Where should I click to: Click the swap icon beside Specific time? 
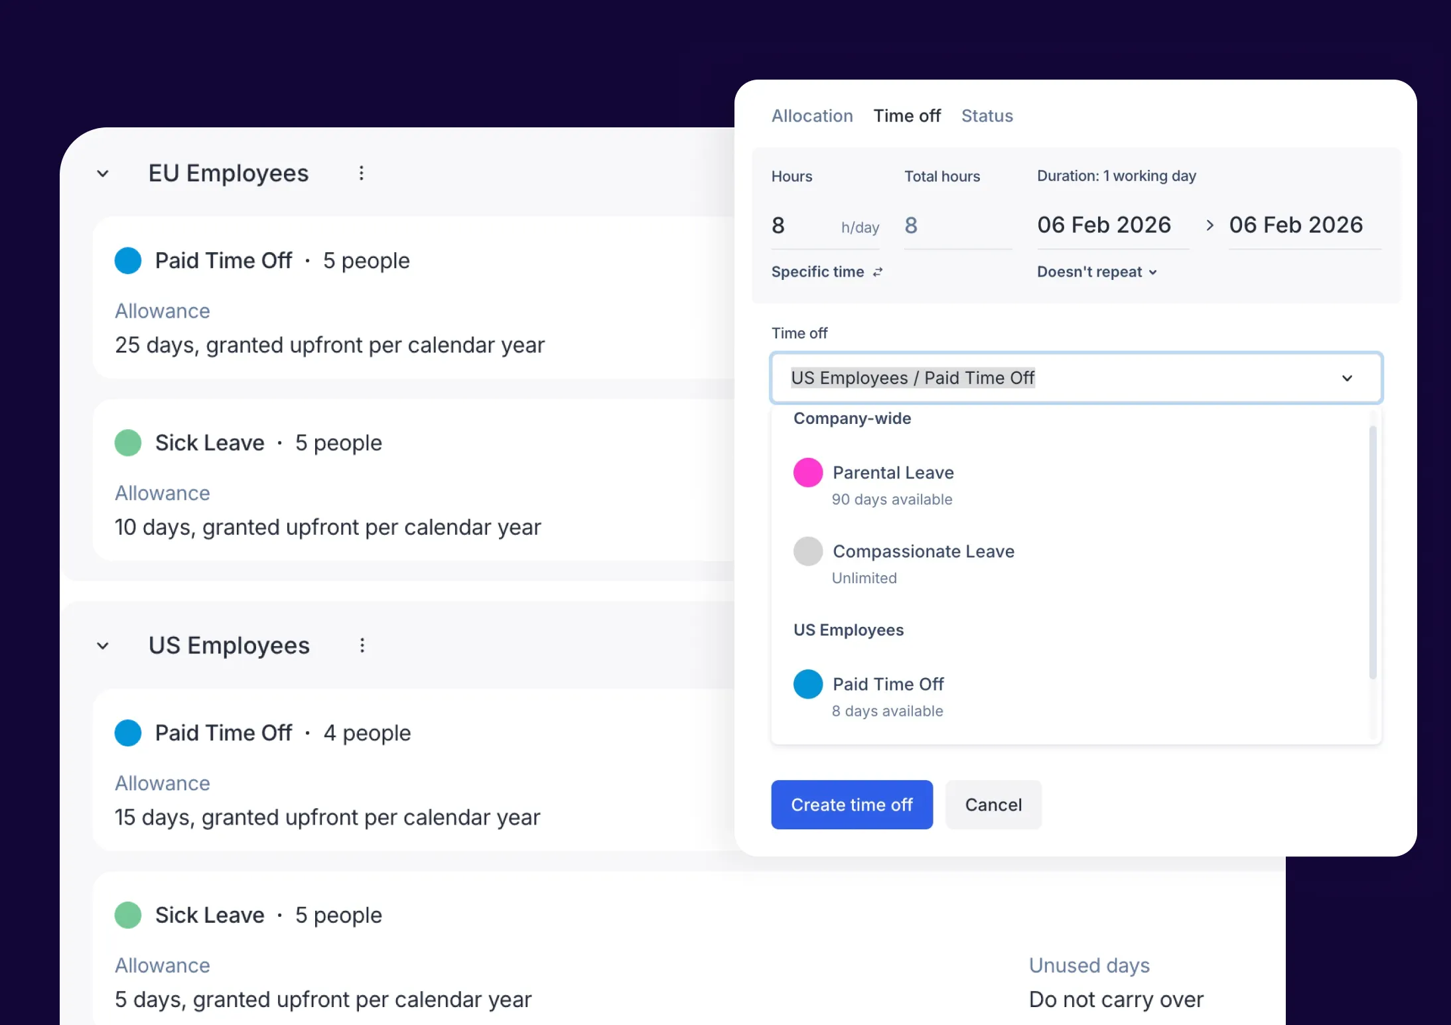pyautogui.click(x=878, y=272)
